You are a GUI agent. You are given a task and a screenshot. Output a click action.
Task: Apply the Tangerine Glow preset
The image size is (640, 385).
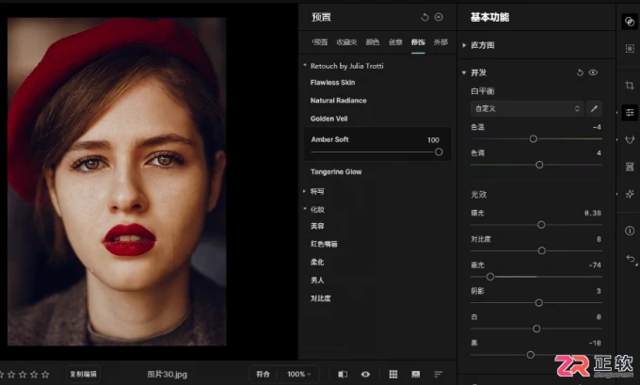[x=336, y=172]
